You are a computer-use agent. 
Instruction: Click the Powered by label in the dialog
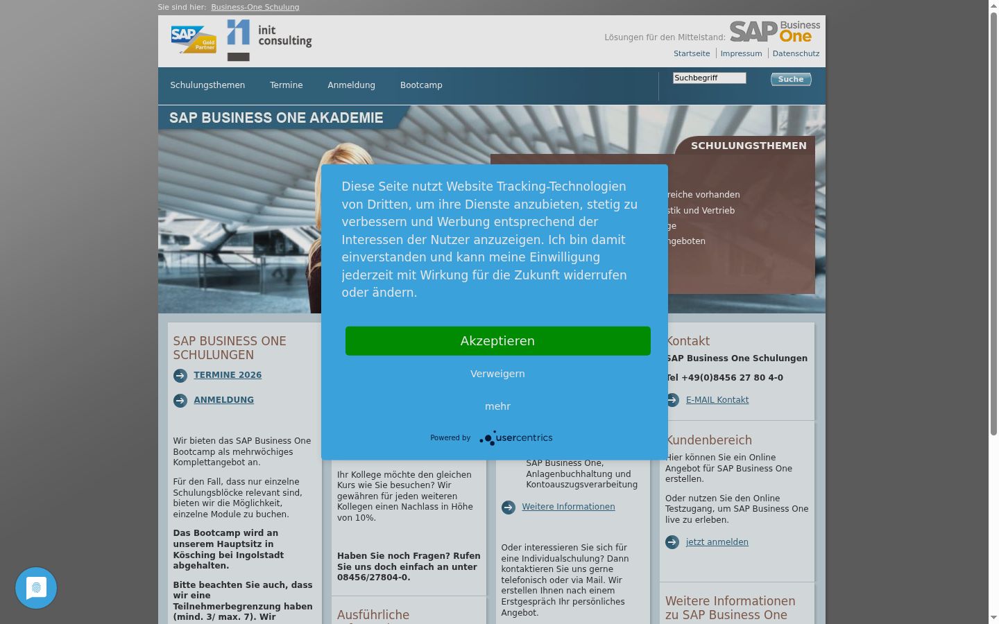[x=450, y=438]
